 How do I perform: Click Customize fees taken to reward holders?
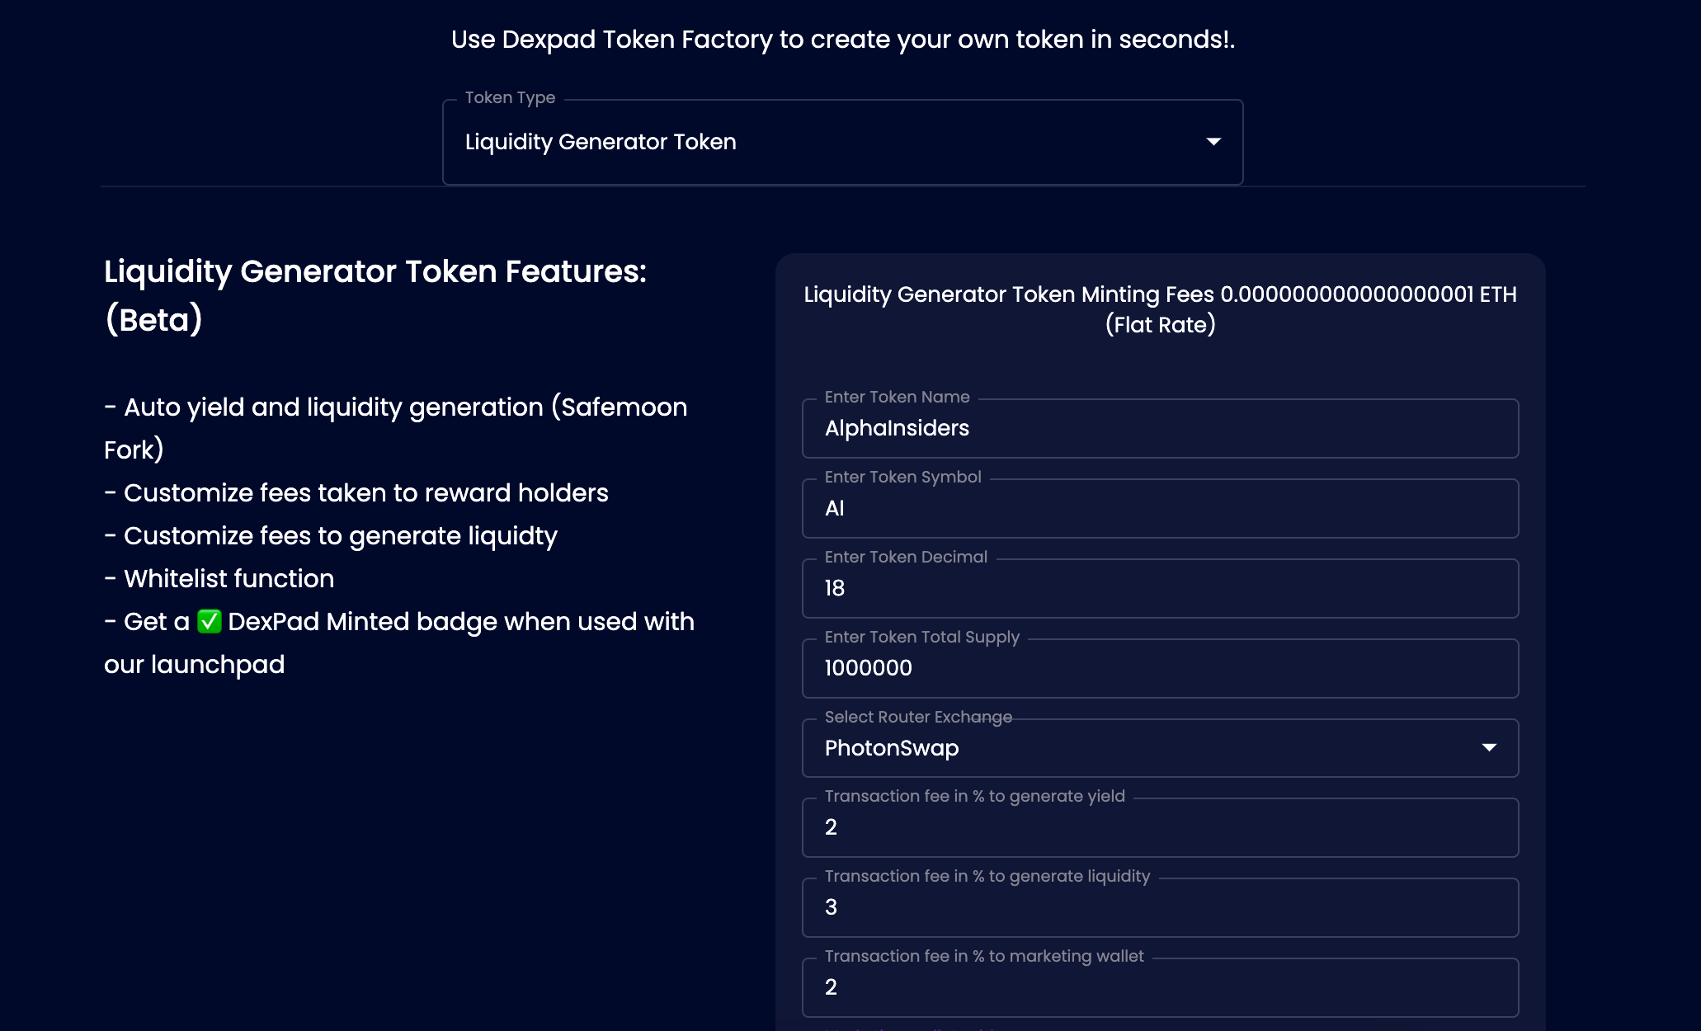[356, 492]
